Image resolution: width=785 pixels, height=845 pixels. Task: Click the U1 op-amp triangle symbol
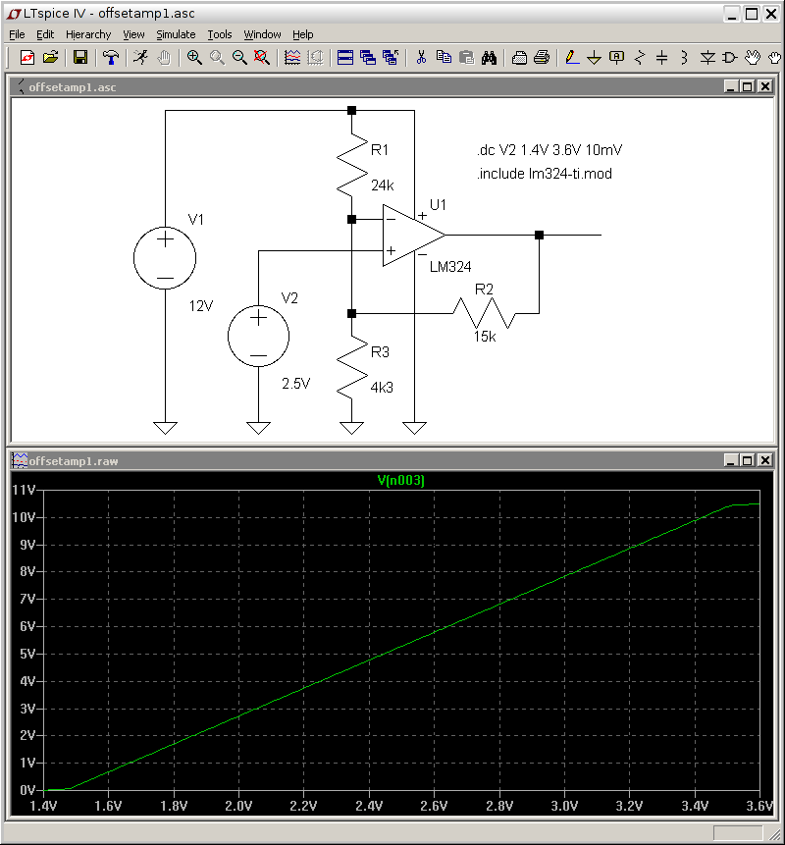tap(412, 235)
